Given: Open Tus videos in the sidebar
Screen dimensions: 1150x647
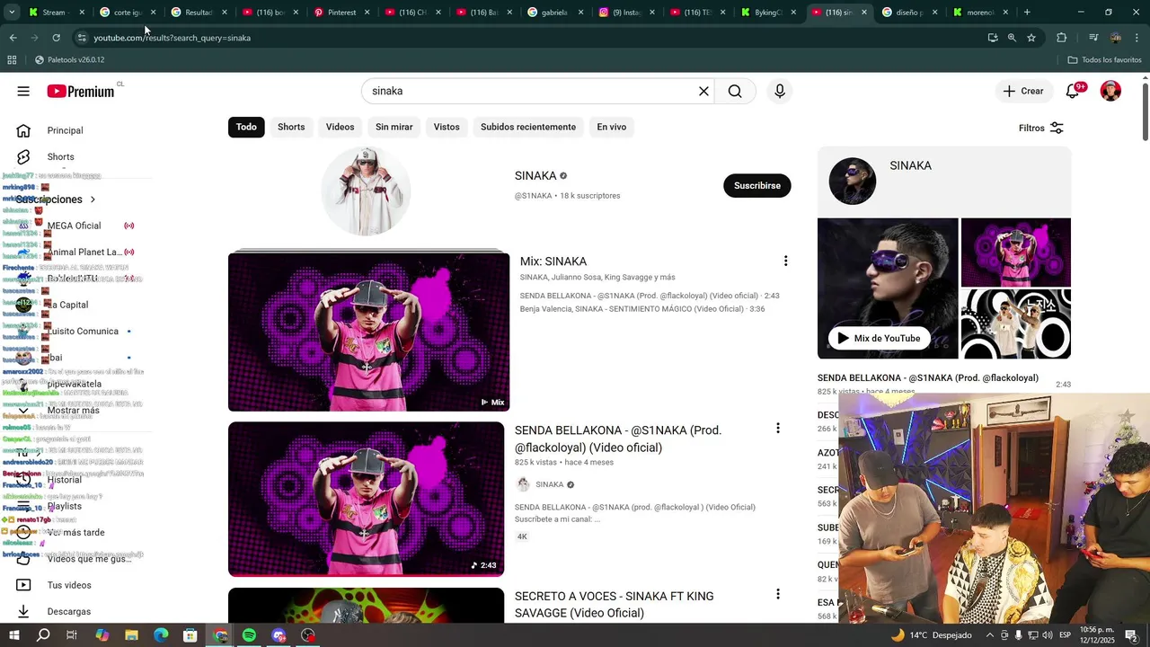Looking at the screenshot, I should [x=69, y=585].
